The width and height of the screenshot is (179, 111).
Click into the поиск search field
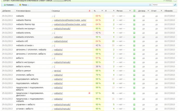(x=163, y=5)
